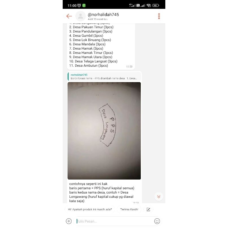This screenshot has width=228, height=228.
Task: Tap the alarm clock status icon
Action: pos(79,5)
